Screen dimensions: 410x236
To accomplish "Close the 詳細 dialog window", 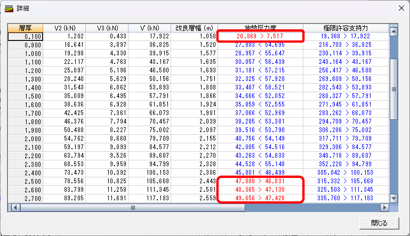I will 401,8.
